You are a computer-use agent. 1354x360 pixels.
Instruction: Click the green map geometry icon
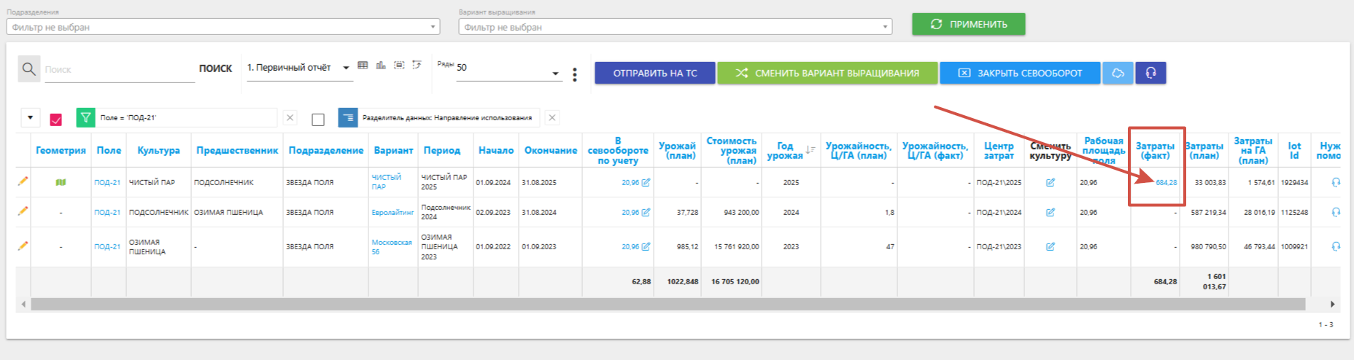[x=61, y=182]
